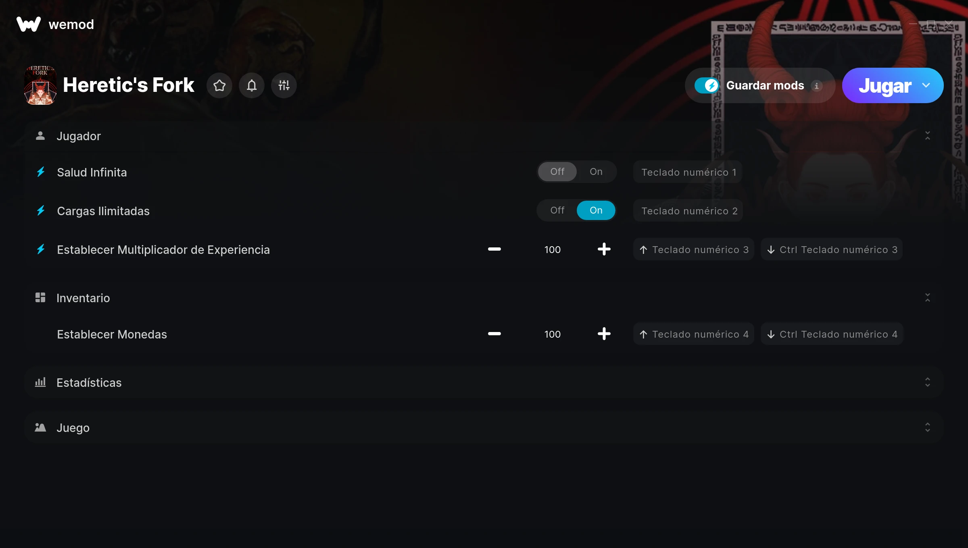This screenshot has width=968, height=548.
Task: Open notifications bell icon
Action: 252,85
